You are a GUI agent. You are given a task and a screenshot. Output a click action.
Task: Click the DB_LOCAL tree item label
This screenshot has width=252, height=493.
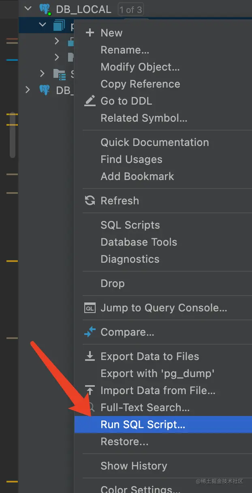click(83, 9)
